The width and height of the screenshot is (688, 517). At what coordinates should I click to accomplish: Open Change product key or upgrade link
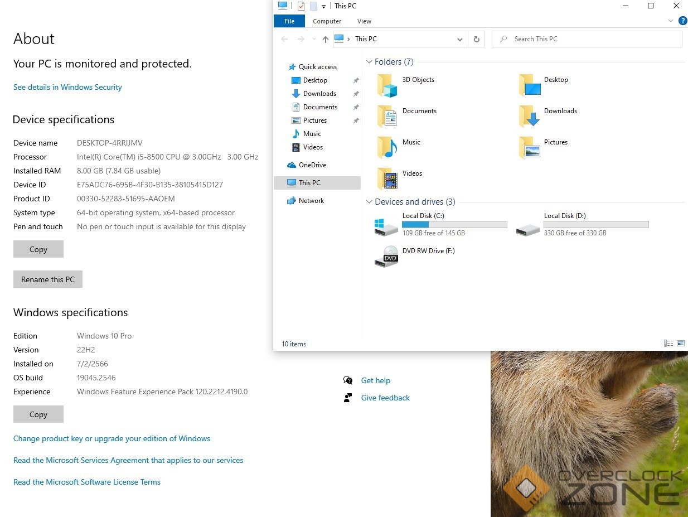(x=112, y=438)
